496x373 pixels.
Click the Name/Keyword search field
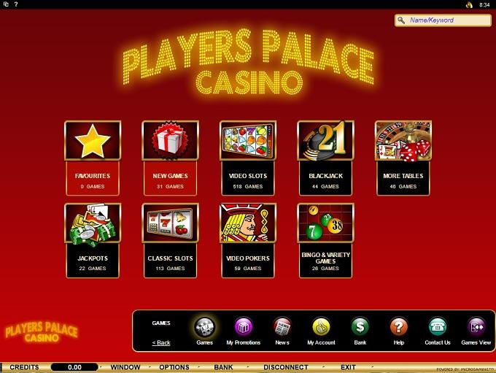443,20
